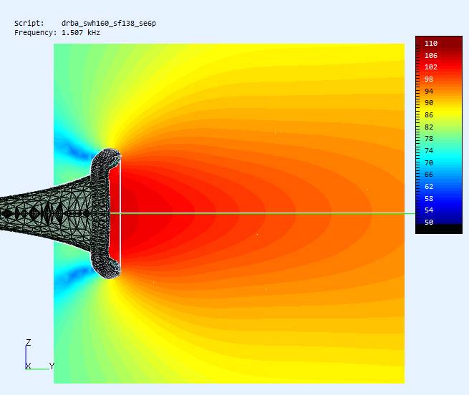Click the 58 value on color scale
Screen dimensions: 469x395
pos(429,198)
